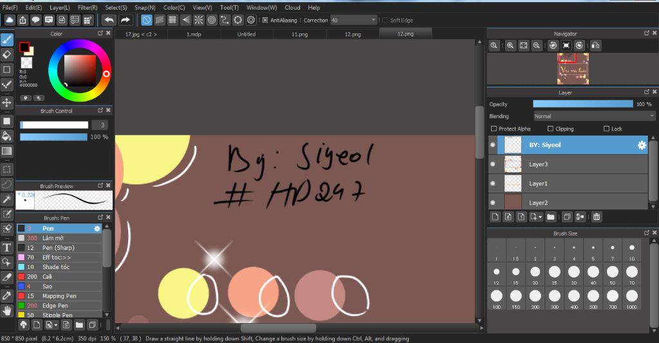Click the Redo arrow
The height and width of the screenshot is (343, 659).
(x=125, y=20)
